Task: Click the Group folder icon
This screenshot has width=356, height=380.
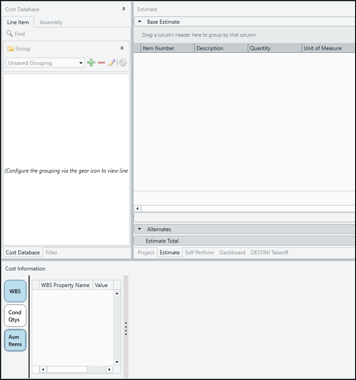Action: coord(11,48)
